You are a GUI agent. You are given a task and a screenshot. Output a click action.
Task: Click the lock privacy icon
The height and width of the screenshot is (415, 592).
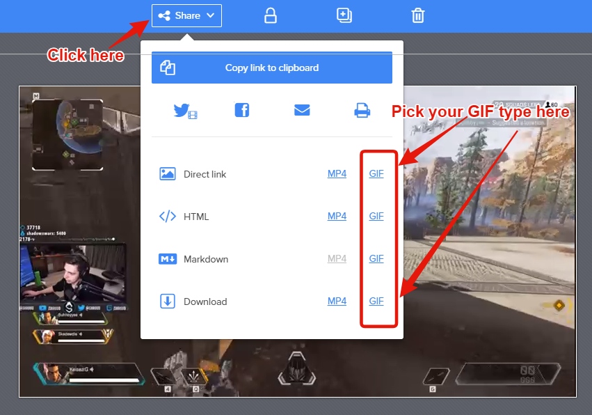coord(271,16)
